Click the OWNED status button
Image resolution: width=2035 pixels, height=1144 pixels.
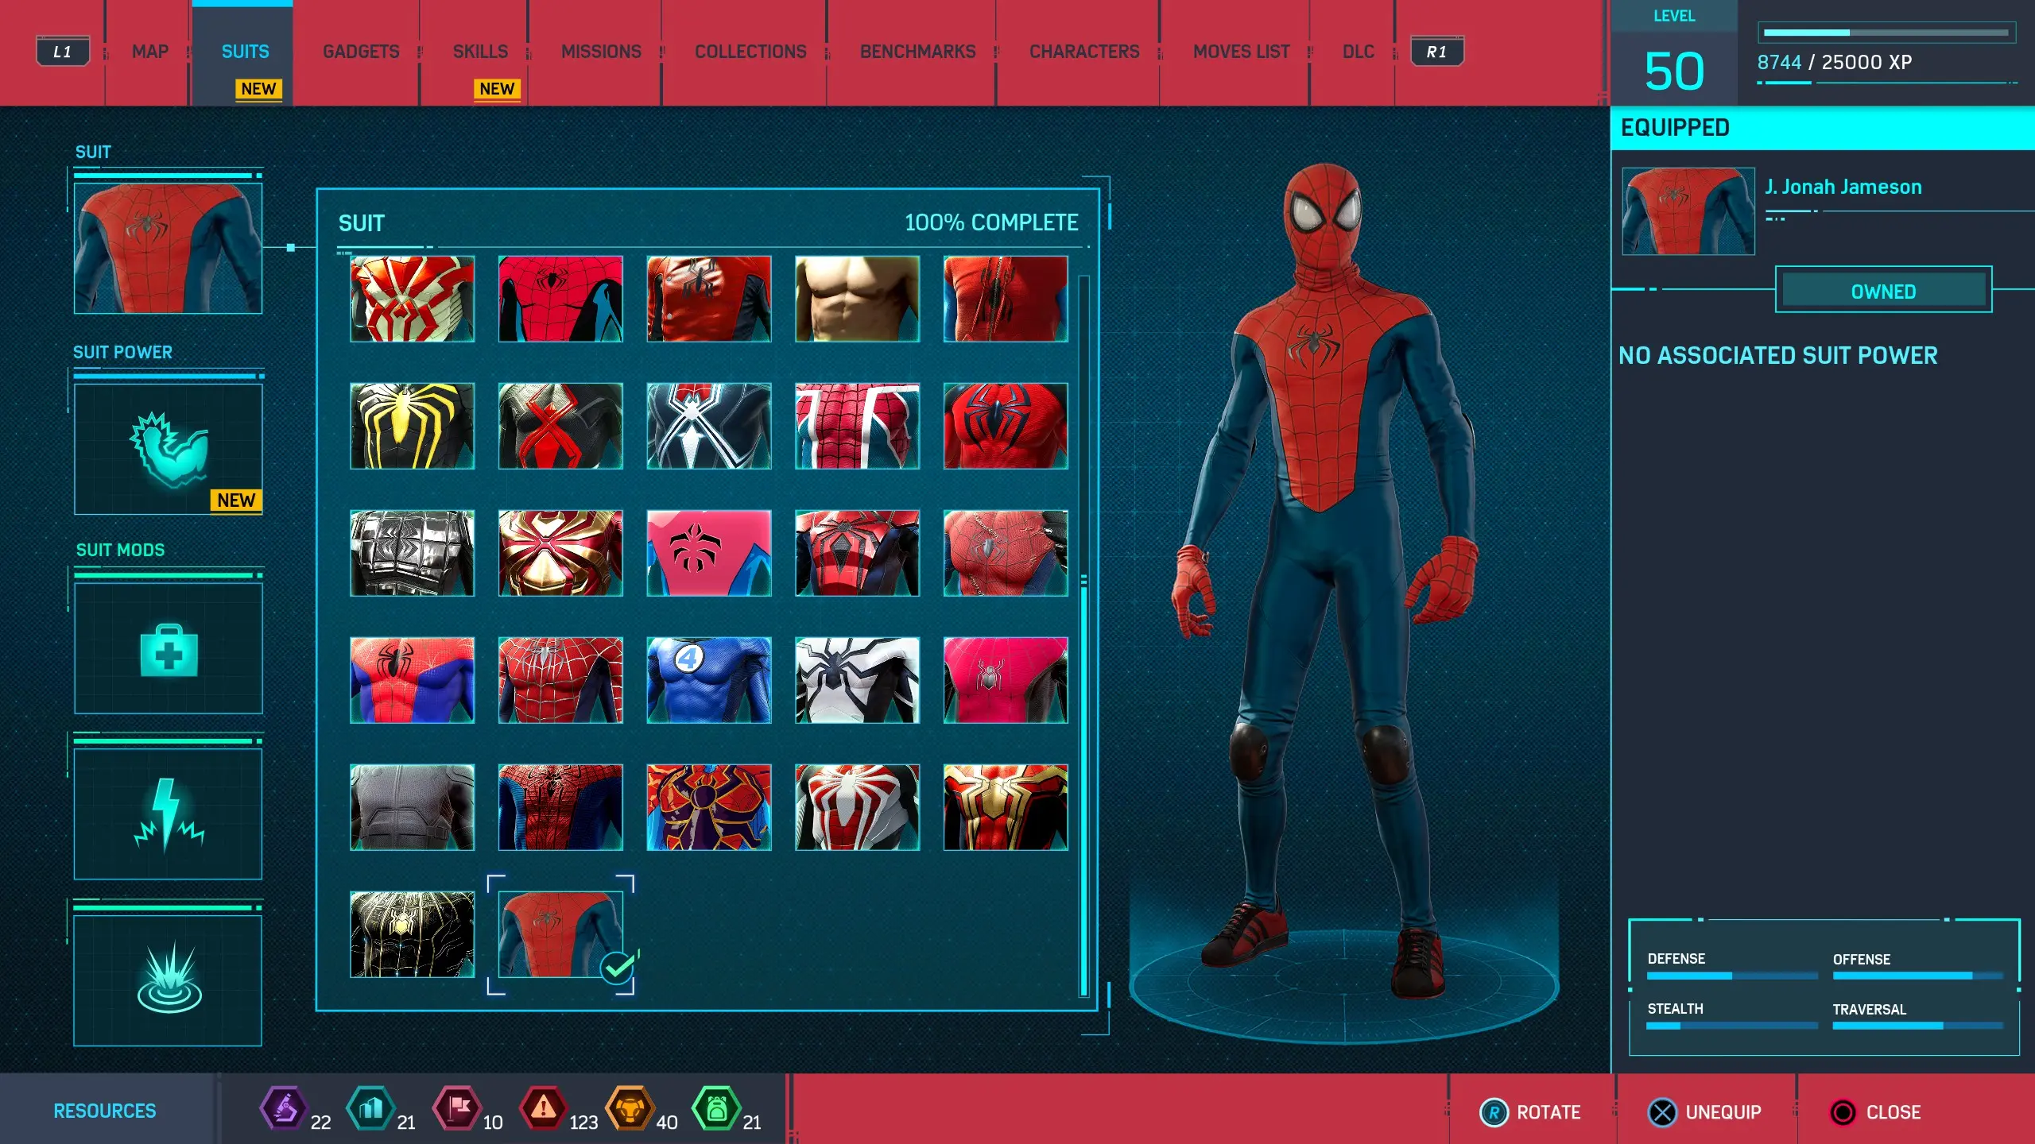pos(1883,291)
